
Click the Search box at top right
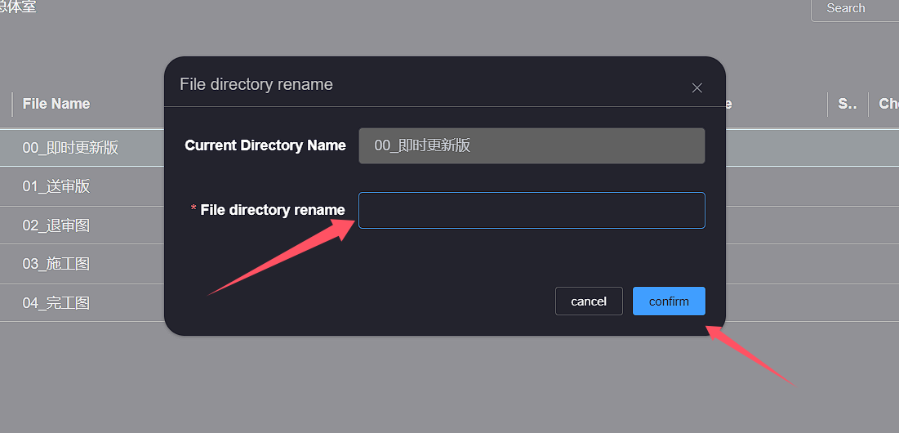[855, 9]
